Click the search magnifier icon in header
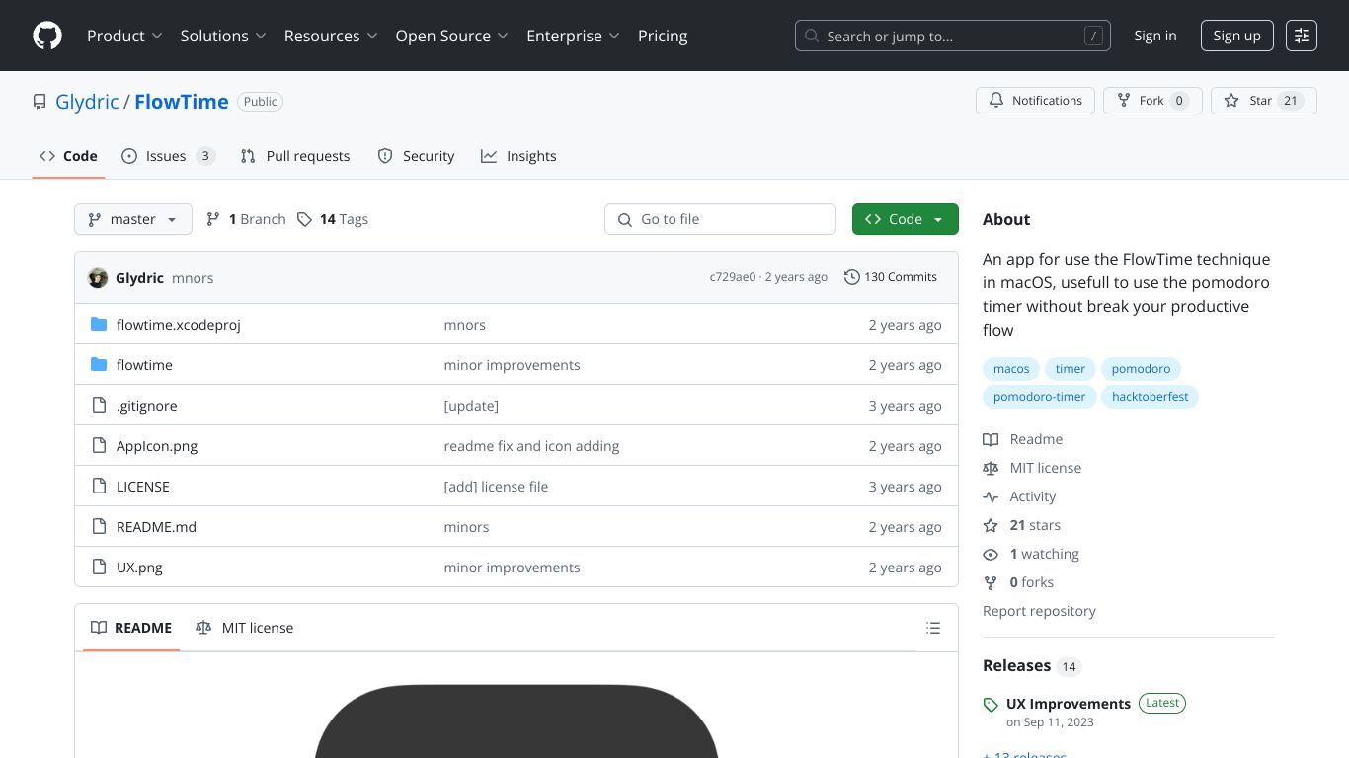The width and height of the screenshot is (1349, 758). [812, 36]
